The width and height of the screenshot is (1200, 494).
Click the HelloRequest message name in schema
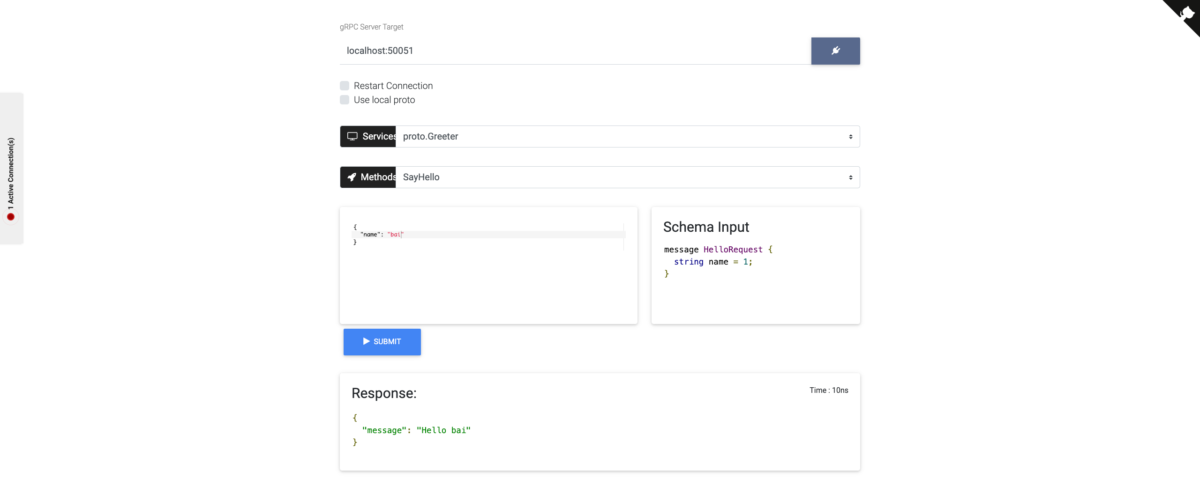tap(733, 250)
